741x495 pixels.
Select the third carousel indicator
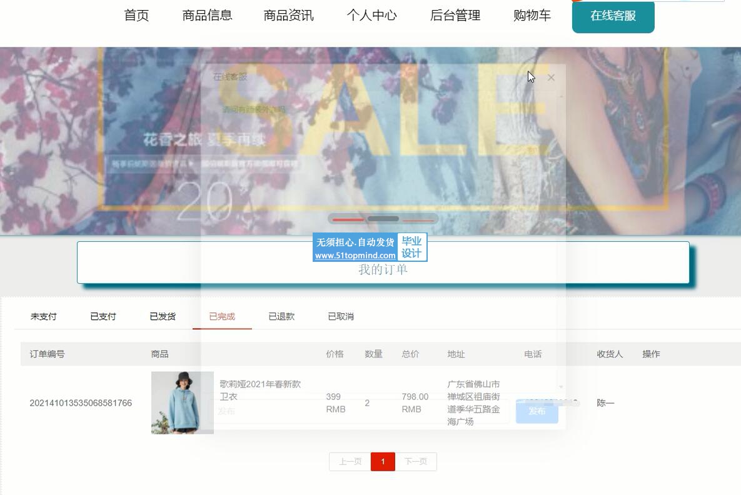pyautogui.click(x=418, y=220)
